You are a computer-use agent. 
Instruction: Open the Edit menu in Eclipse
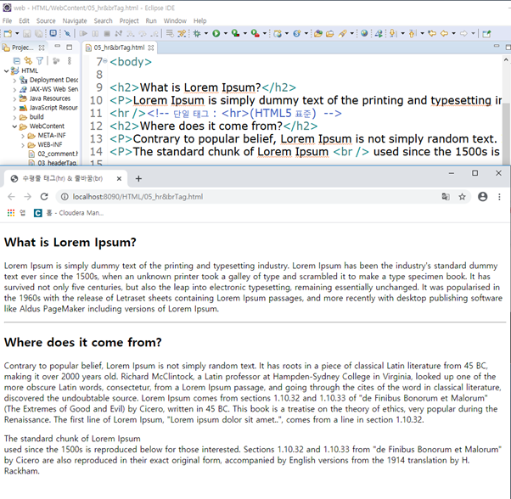[24, 21]
